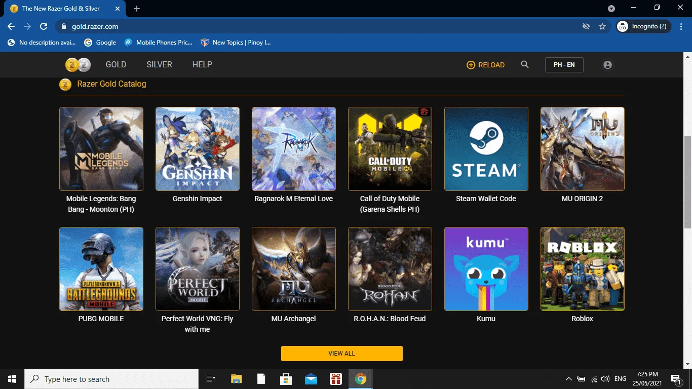
Task: Click the RELOAD plus button
Action: 485,65
